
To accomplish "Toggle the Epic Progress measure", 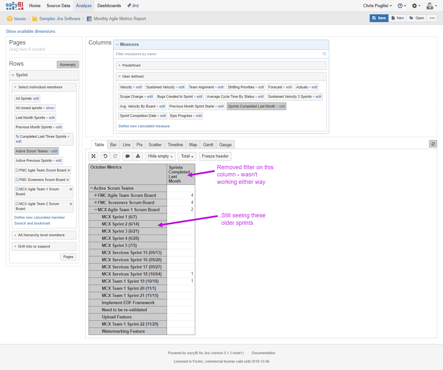I will pyautogui.click(x=181, y=116).
